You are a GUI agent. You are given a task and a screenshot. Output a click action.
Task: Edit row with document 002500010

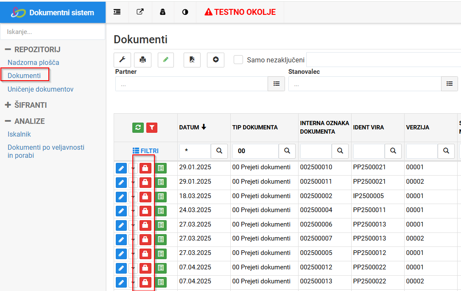click(121, 168)
